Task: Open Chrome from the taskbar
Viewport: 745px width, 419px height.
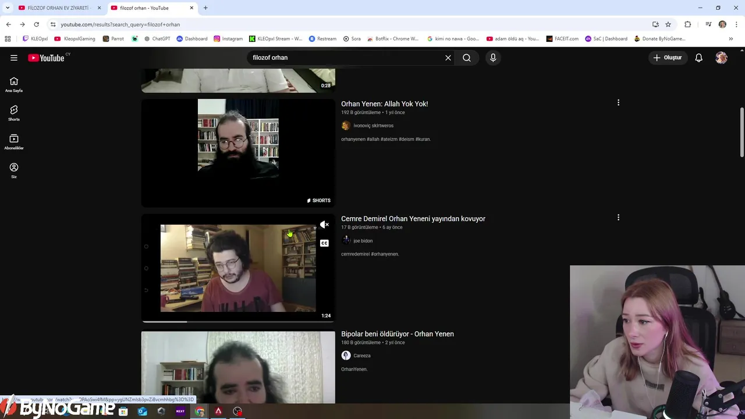Action: (x=200, y=411)
